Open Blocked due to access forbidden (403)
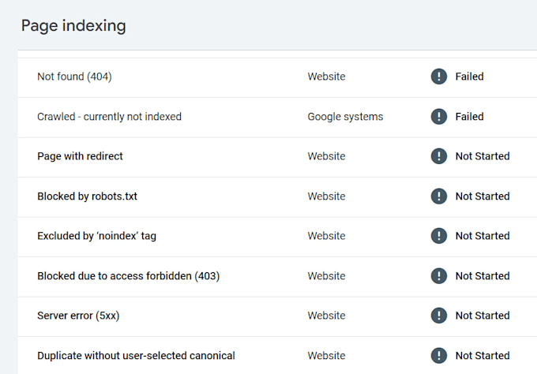Image resolution: width=537 pixels, height=374 pixels. [129, 276]
